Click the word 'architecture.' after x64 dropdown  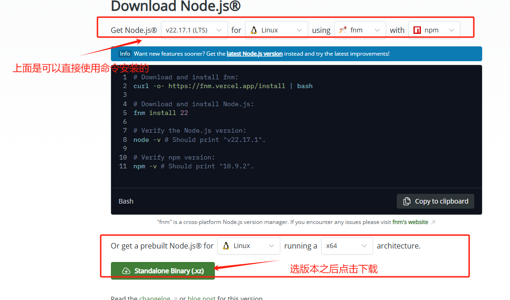tap(399, 246)
